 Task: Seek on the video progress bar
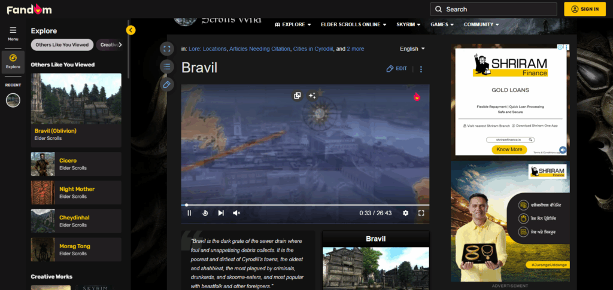click(305, 205)
